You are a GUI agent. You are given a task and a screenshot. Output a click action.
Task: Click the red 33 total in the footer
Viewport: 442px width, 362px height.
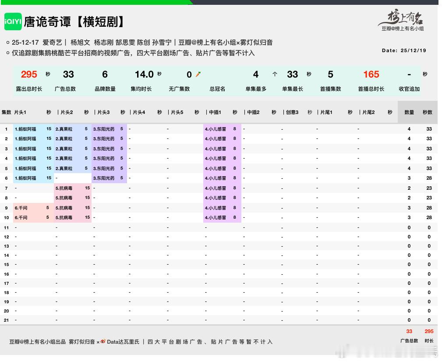pos(409,331)
